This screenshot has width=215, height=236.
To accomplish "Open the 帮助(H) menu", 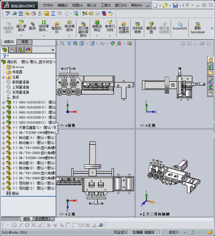I will [x=136, y=5].
